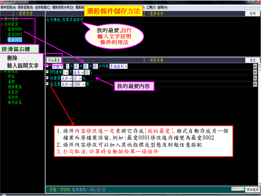
Task: Click the 5 日 moving average field
Action: point(67,66)
